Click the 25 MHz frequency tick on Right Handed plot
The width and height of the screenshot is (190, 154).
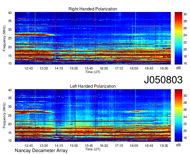pyautogui.click(x=10, y=38)
